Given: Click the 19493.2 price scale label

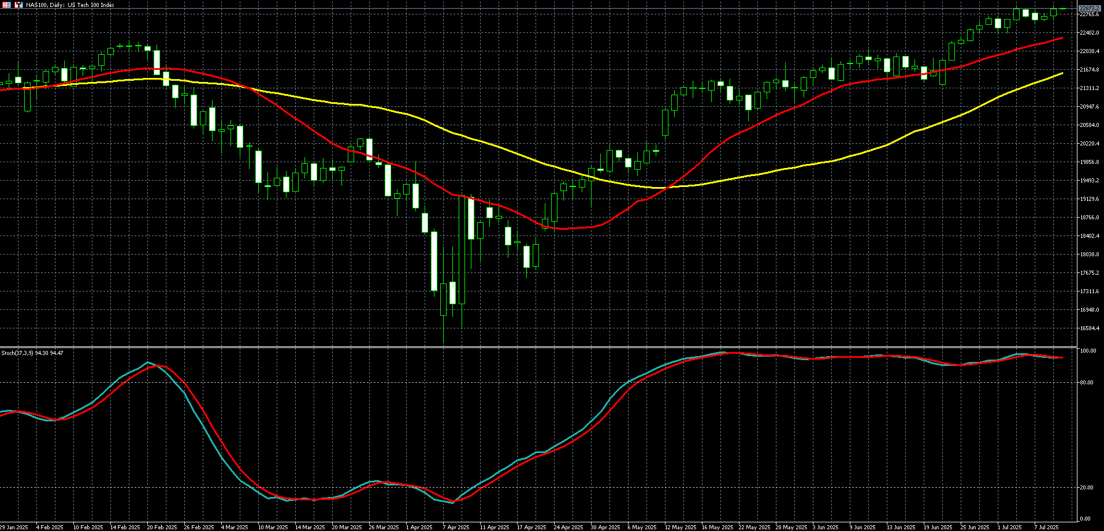Looking at the screenshot, I should point(1089,181).
